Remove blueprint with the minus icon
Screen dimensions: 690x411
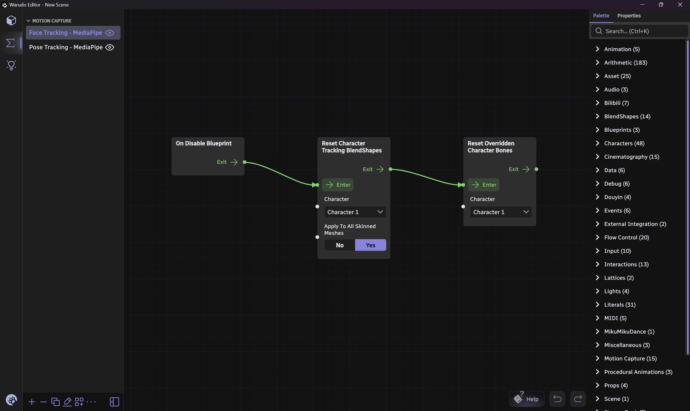44,402
